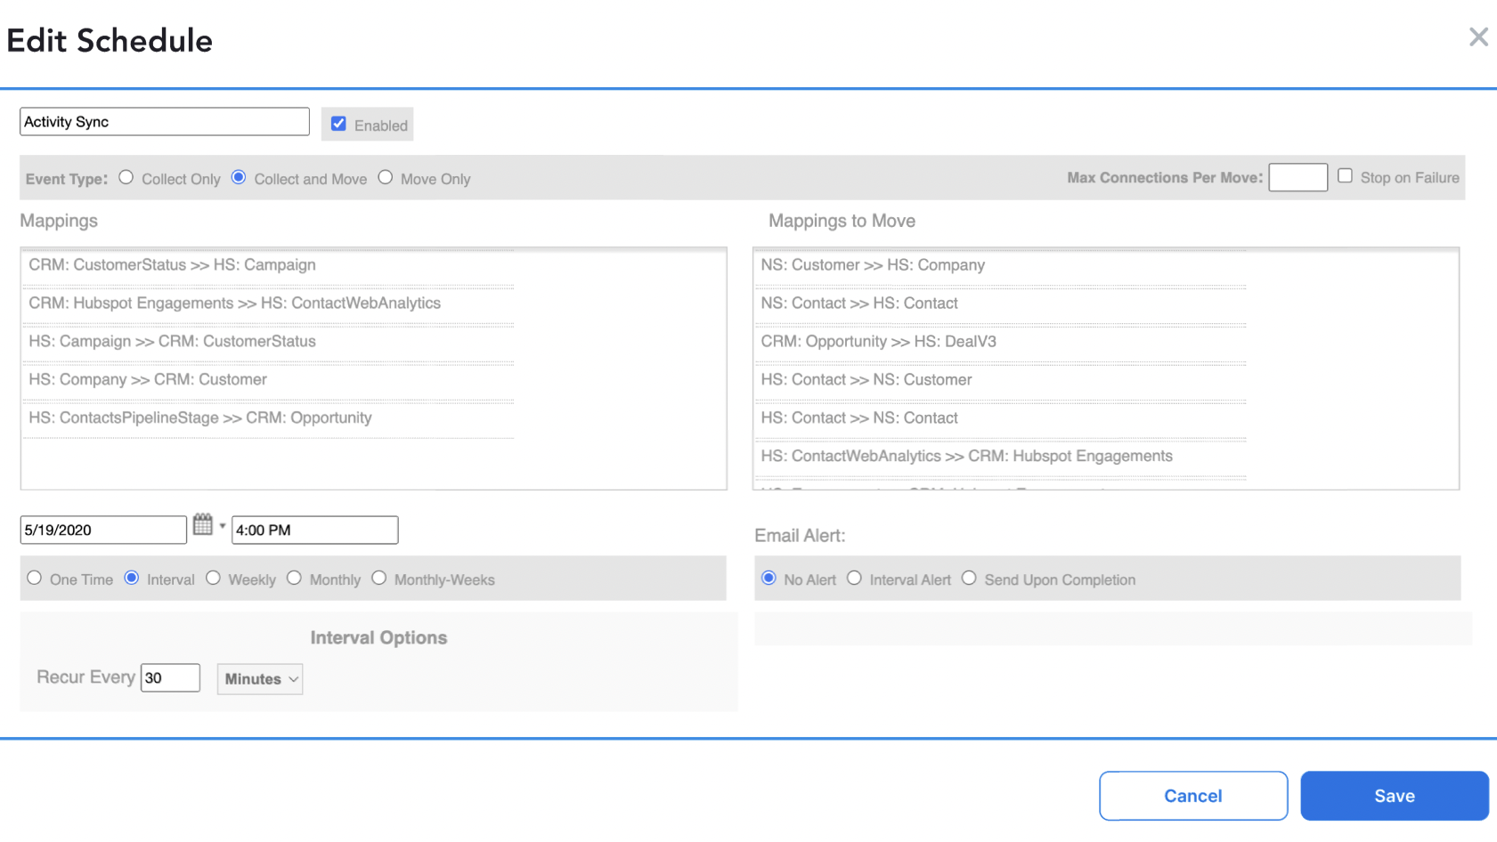Uncheck the Enabled checkbox
The width and height of the screenshot is (1497, 842).
point(338,123)
